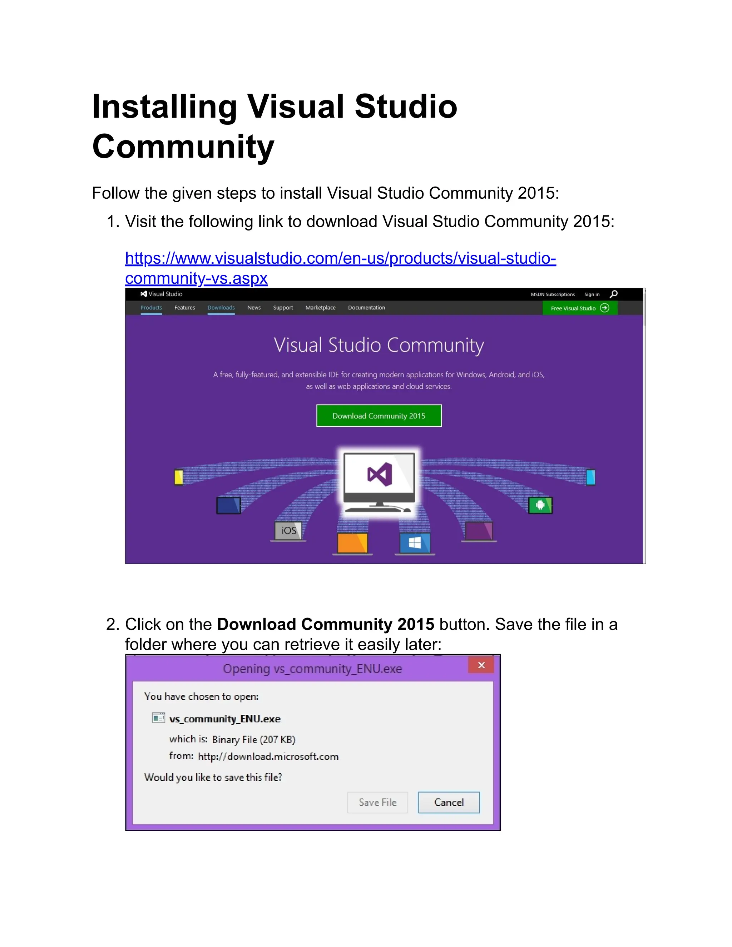
Task: Click the green Android tablet icon
Action: coord(540,505)
